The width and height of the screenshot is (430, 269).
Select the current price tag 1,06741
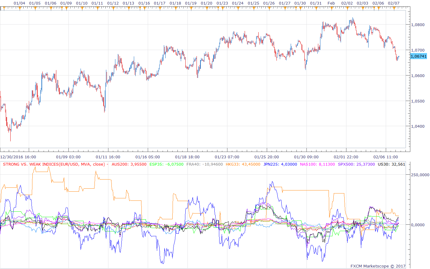pos(418,56)
